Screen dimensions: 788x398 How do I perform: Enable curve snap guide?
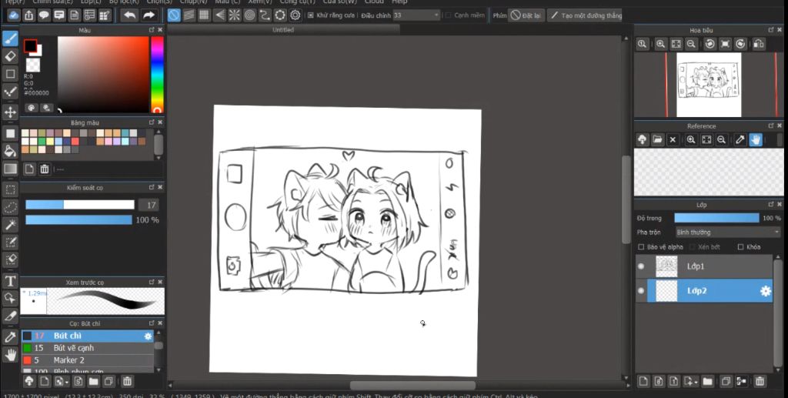coord(265,15)
